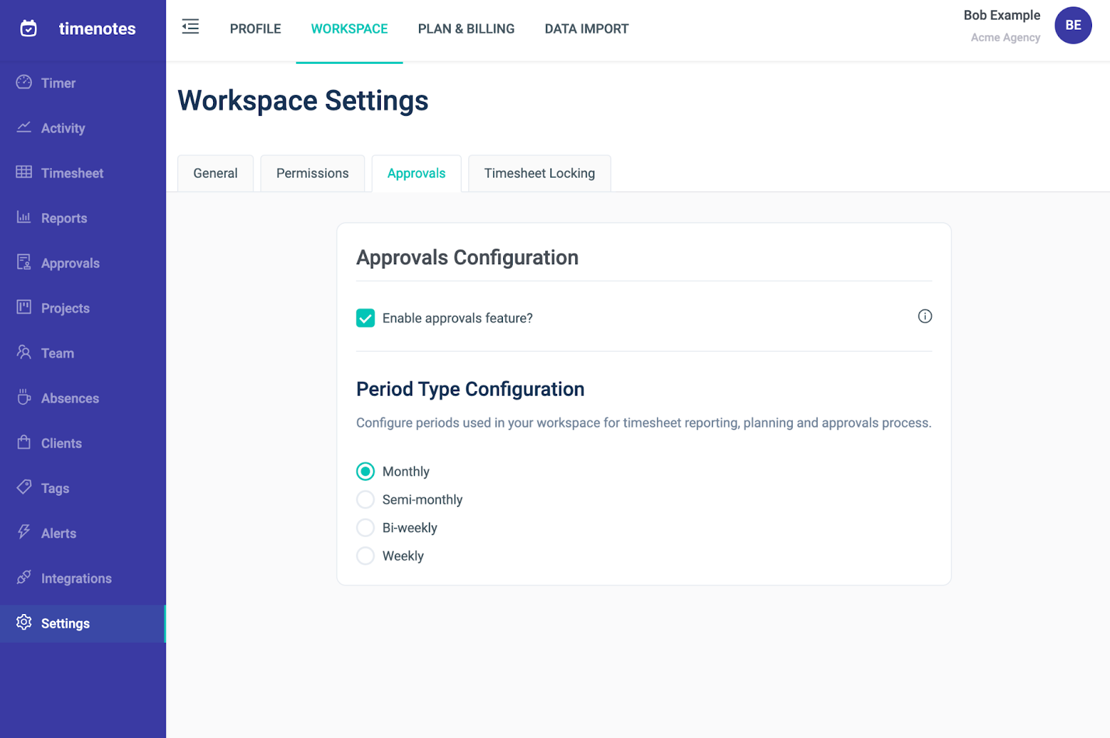Go to PLAN & BILLING
The width and height of the screenshot is (1110, 738).
point(466,29)
